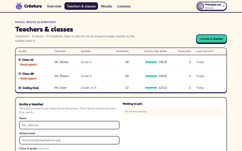Click the Créature brand name text
The height and width of the screenshot is (151, 242).
coord(33,6)
